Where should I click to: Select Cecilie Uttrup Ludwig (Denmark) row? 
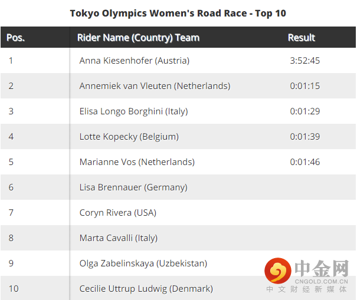[x=146, y=289]
